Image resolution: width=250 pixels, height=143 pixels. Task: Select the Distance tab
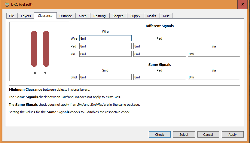coord(66,16)
